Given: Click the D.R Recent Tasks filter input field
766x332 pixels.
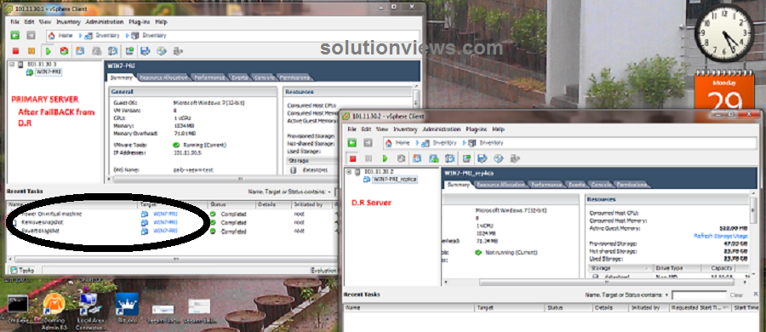Looking at the screenshot, I should click(x=699, y=295).
